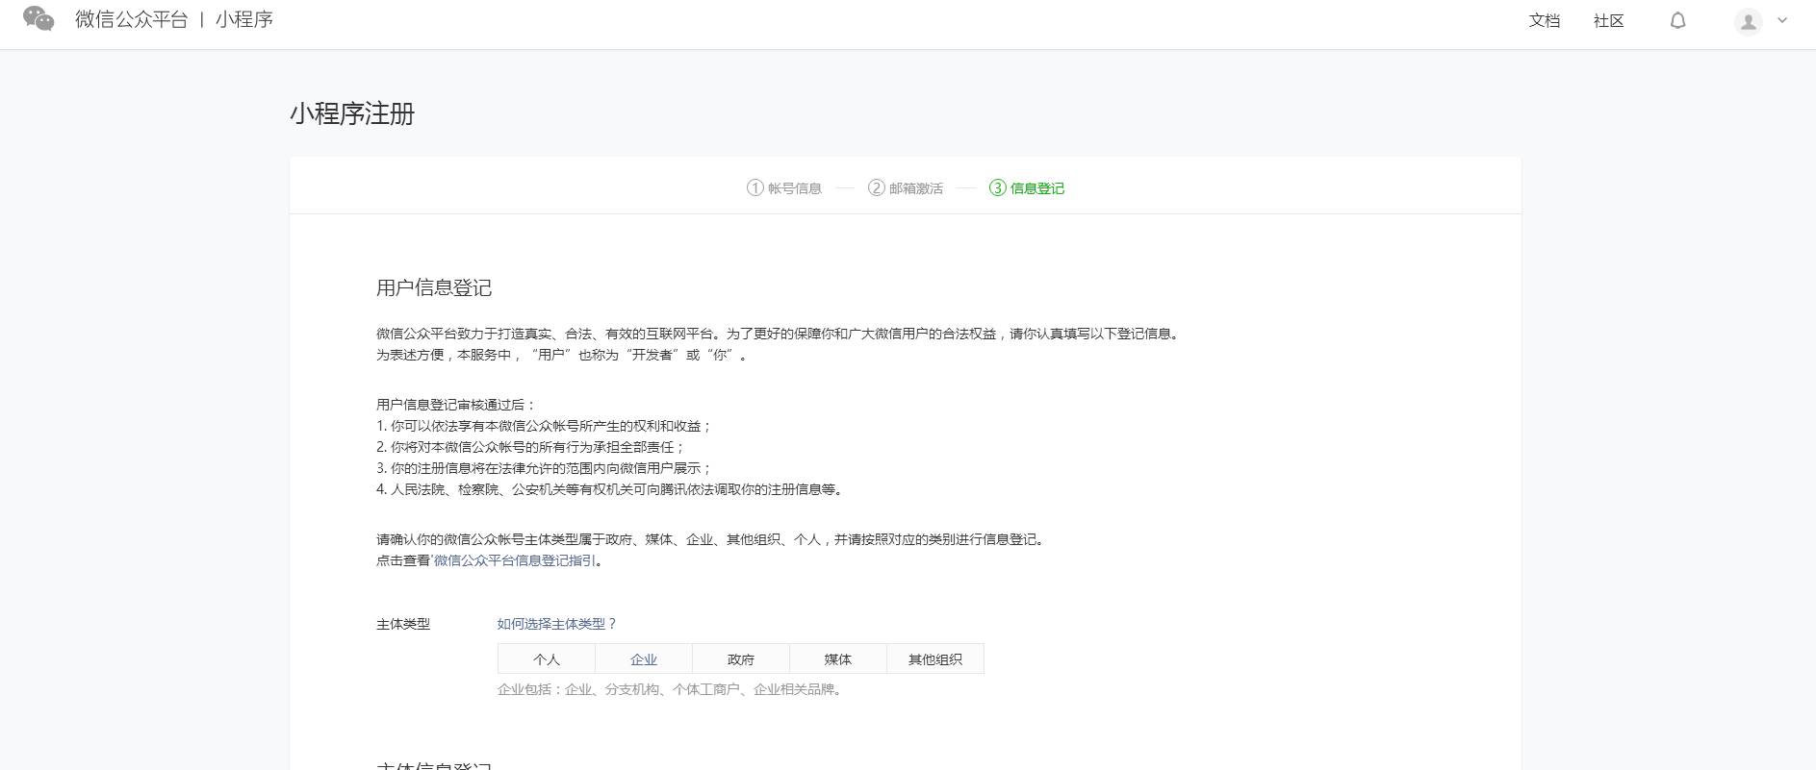This screenshot has height=770, width=1816.
Task: Choose 个人 as subject type
Action: click(x=547, y=659)
